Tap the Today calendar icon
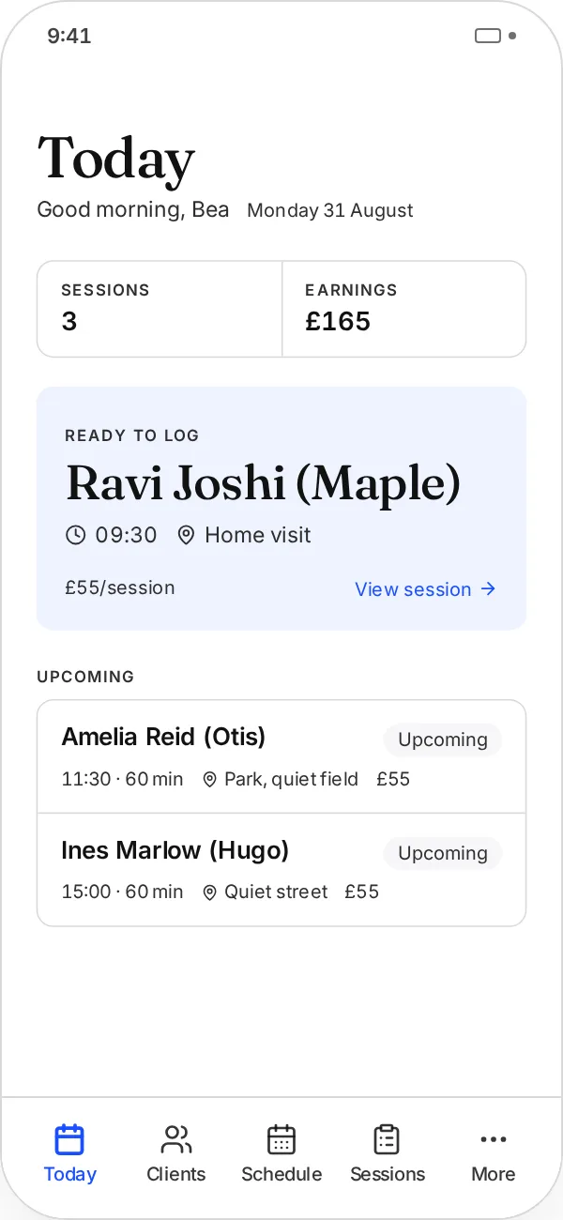563x1220 pixels. pyautogui.click(x=69, y=1139)
